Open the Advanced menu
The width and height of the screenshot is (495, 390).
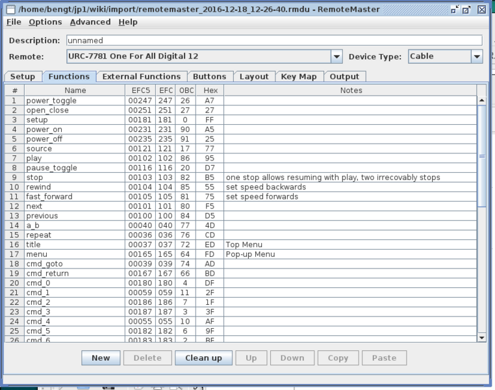tap(90, 22)
